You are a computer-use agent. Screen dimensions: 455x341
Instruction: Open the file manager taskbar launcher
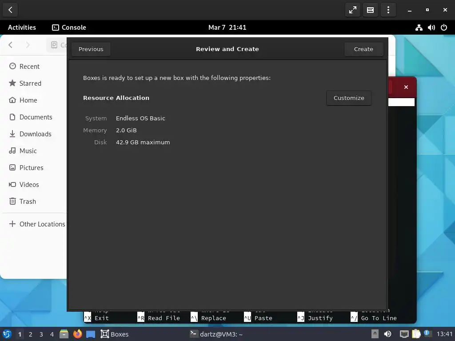(x=64, y=334)
